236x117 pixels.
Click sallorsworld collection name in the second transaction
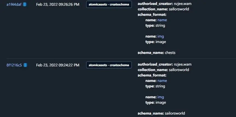pos(179,70)
